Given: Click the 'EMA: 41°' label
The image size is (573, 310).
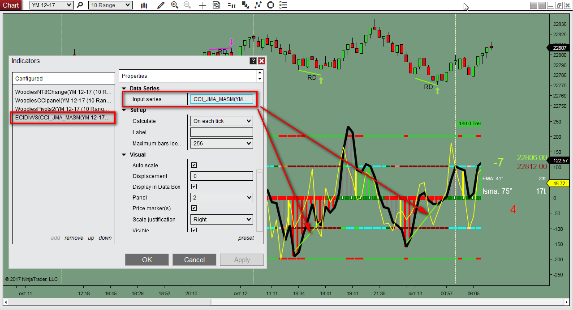Looking at the screenshot, I should pos(493,178).
